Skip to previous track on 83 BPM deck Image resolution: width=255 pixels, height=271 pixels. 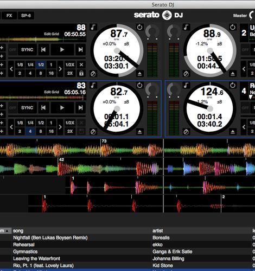(43, 108)
